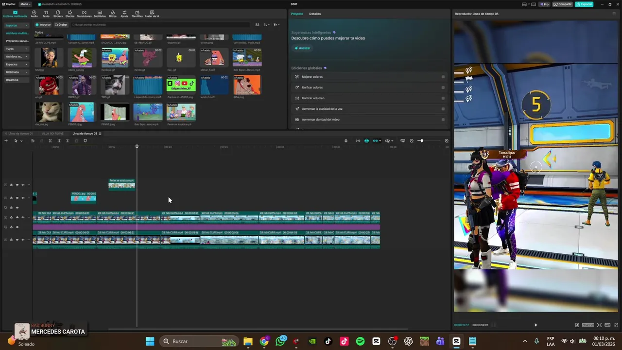Open the Efectos panel
Image resolution: width=622 pixels, height=350 pixels.
pos(70,14)
